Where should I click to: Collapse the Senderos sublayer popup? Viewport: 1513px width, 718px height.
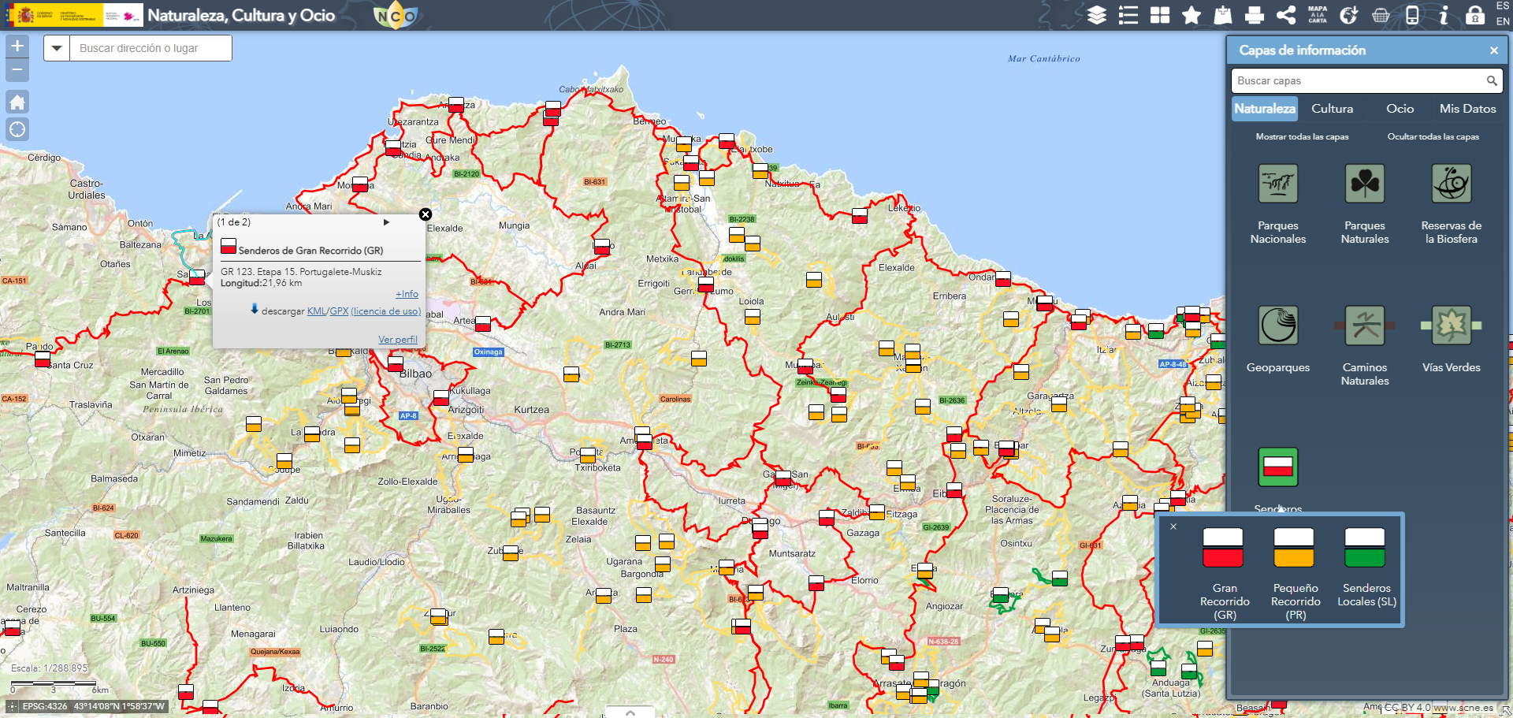(x=1173, y=526)
